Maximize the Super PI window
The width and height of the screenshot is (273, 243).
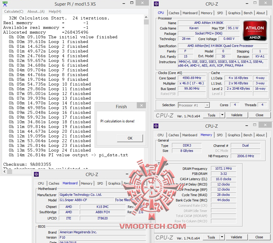tap(132, 3)
